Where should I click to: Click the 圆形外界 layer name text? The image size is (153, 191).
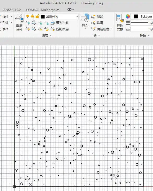52,16
